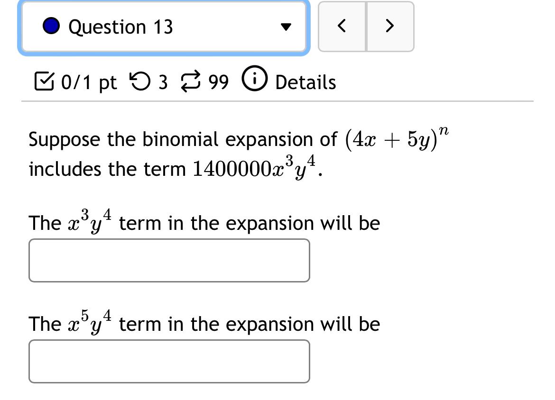Select the right chevron navigation icon

point(389,27)
